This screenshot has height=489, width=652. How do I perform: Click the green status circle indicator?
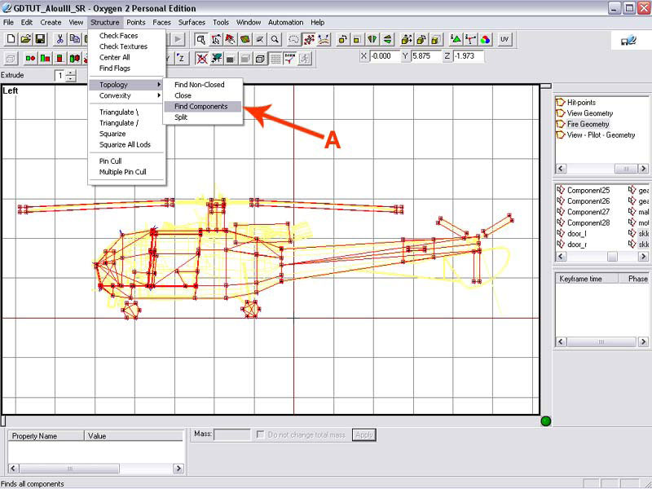pyautogui.click(x=545, y=421)
